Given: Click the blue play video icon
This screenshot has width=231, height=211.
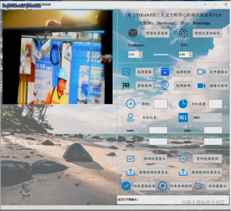Looking at the screenshot, I should [x=165, y=72].
